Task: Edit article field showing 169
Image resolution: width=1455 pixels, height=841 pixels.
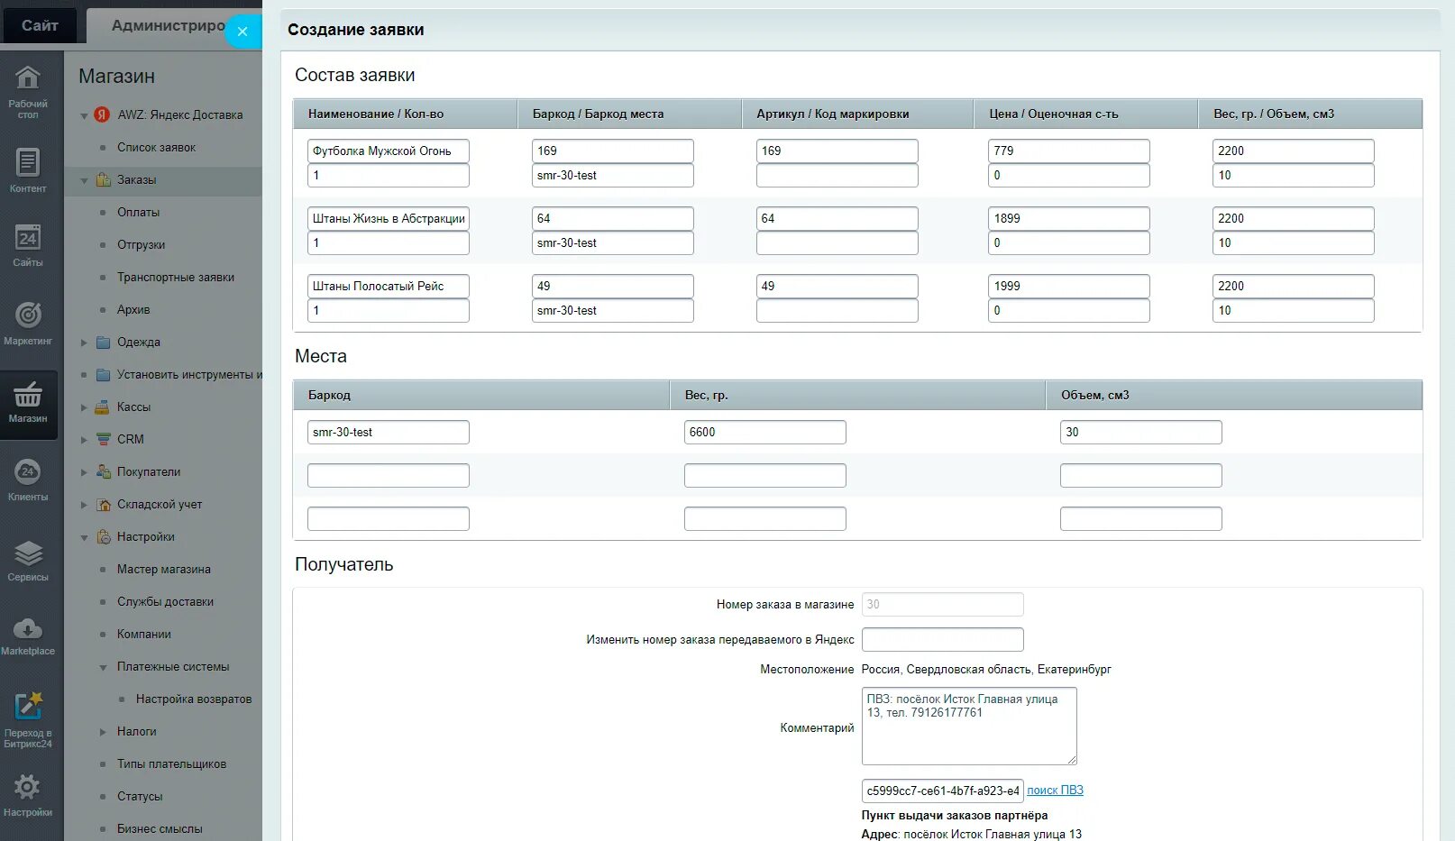Action: coord(837,151)
